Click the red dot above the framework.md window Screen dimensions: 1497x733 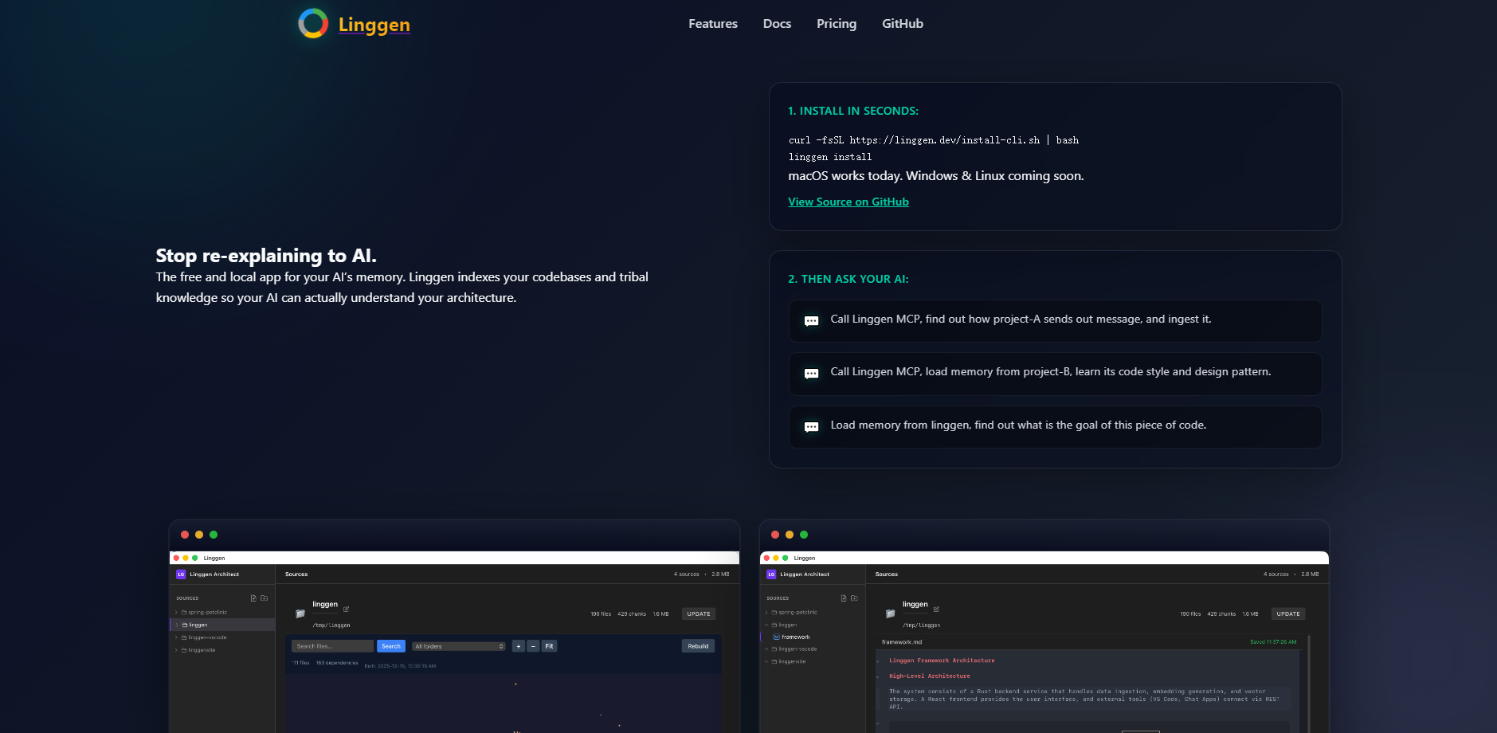774,535
